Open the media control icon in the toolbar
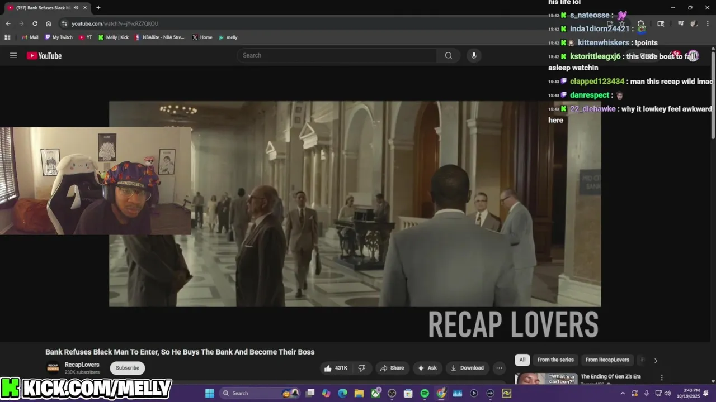The height and width of the screenshot is (402, 716). (681, 23)
